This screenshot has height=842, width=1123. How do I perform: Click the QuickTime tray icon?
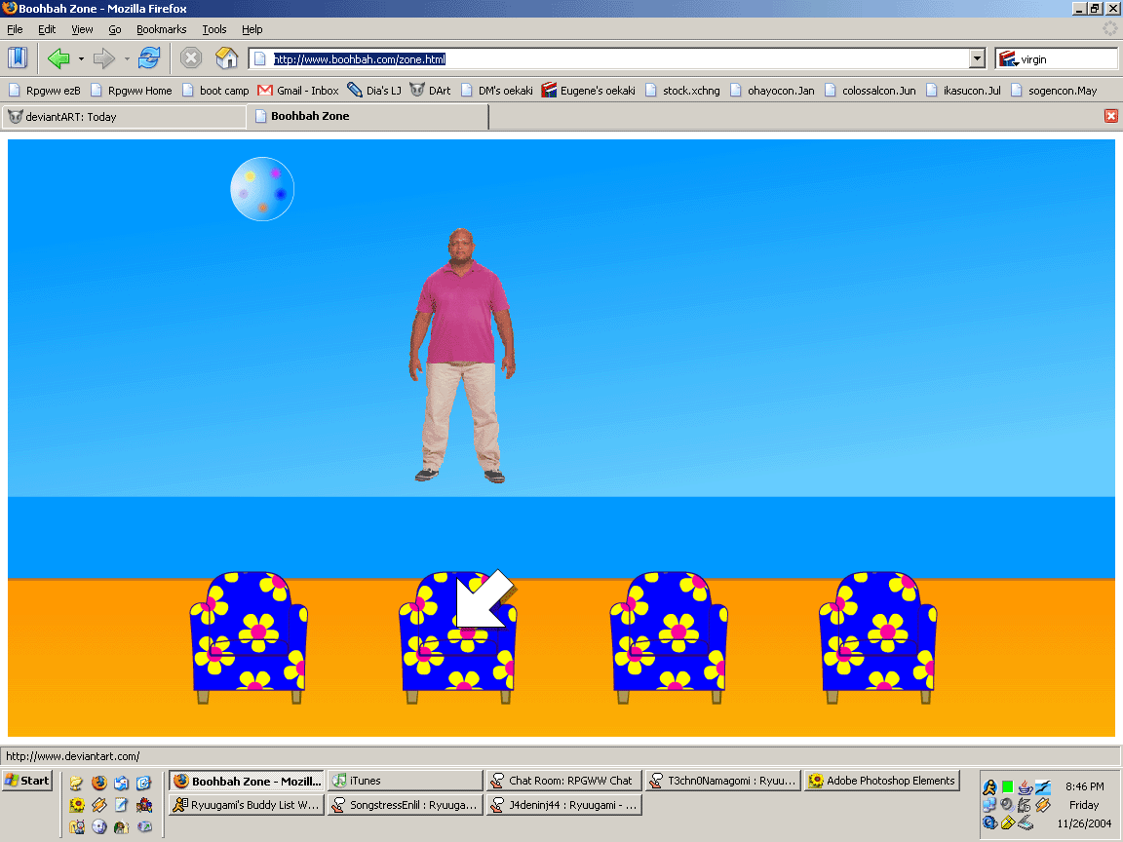click(989, 823)
